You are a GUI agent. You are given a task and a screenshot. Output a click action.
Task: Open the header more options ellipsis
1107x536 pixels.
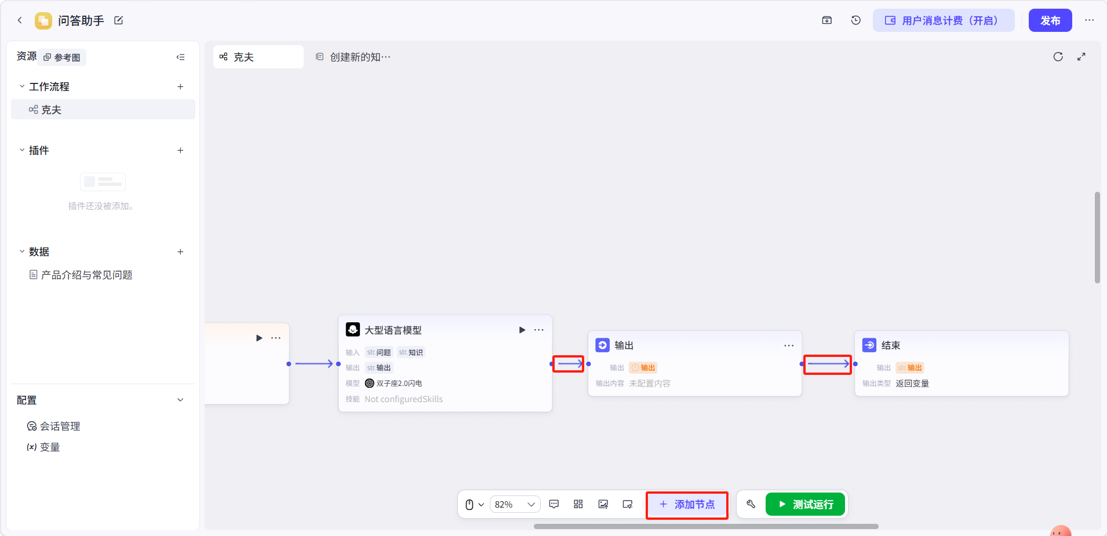[x=1090, y=20]
